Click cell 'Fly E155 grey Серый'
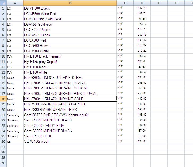193x167 pixels. (70, 62)
